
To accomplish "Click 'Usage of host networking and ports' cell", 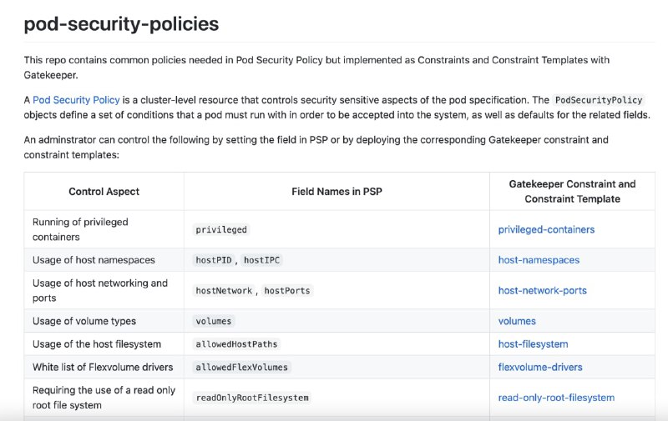I will pos(104,290).
